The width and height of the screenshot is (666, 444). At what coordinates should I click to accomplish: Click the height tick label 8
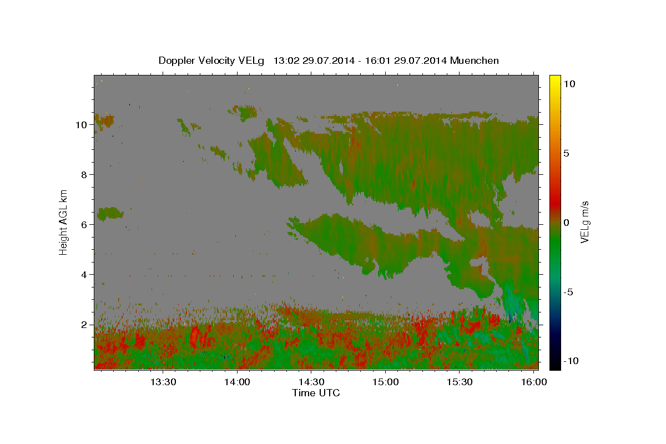click(x=84, y=175)
